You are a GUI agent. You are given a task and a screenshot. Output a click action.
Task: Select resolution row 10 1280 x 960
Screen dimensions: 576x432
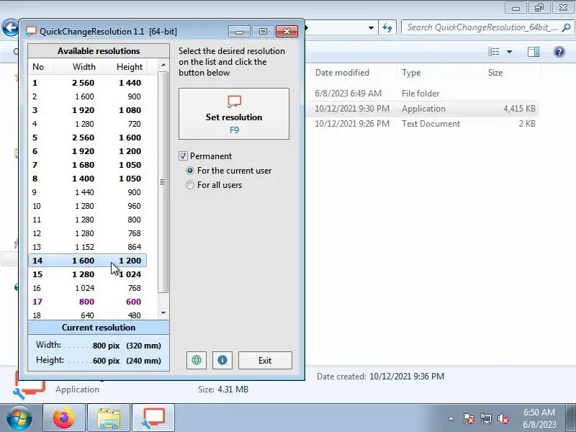point(87,206)
